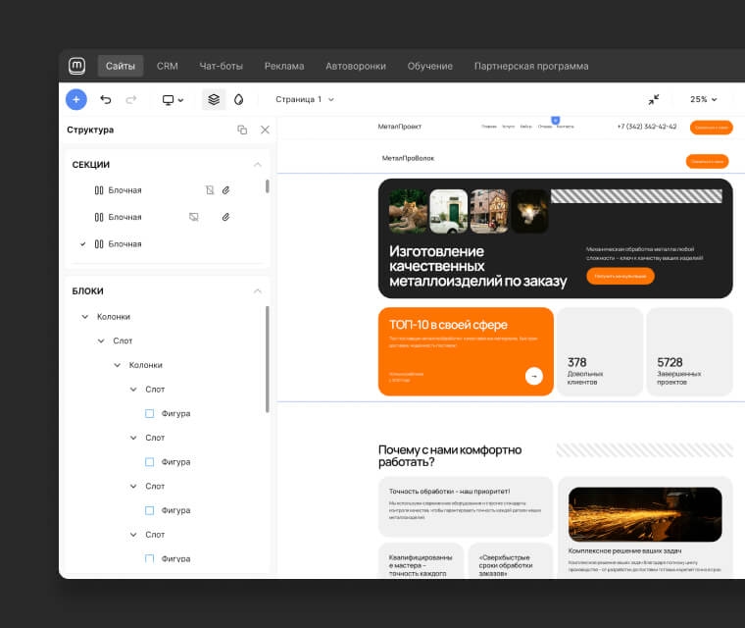Collapse the СЕКЦИИ panel
This screenshot has height=628, width=745.
pyautogui.click(x=258, y=165)
